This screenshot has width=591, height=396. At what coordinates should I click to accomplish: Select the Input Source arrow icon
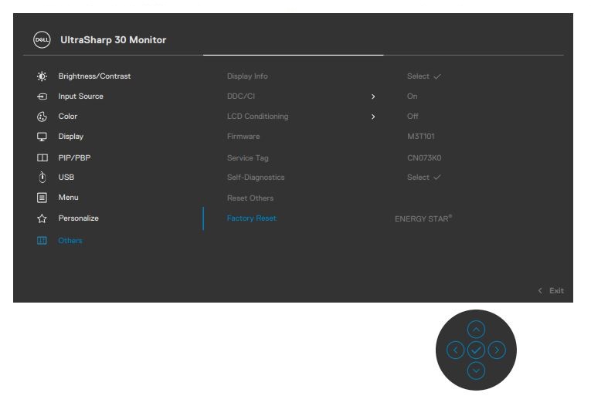42,96
